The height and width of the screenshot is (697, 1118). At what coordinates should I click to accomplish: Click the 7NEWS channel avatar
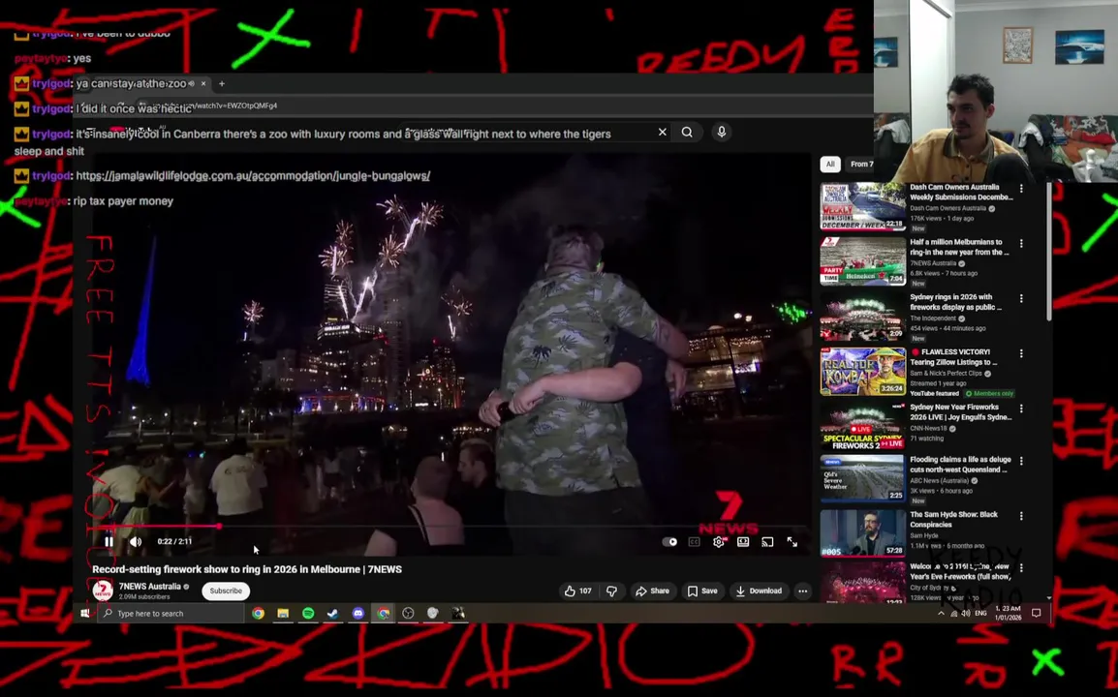[x=103, y=591]
